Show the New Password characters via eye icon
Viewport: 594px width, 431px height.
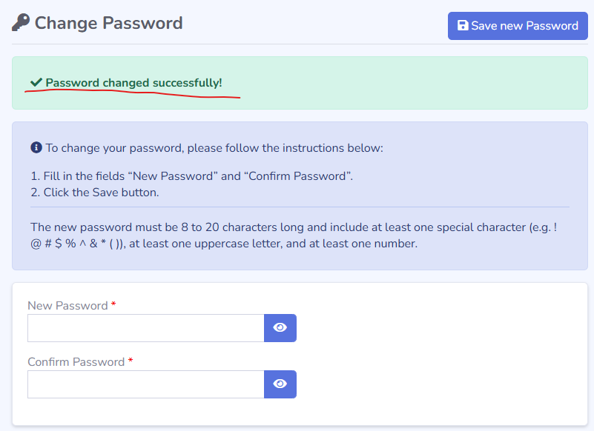(280, 328)
